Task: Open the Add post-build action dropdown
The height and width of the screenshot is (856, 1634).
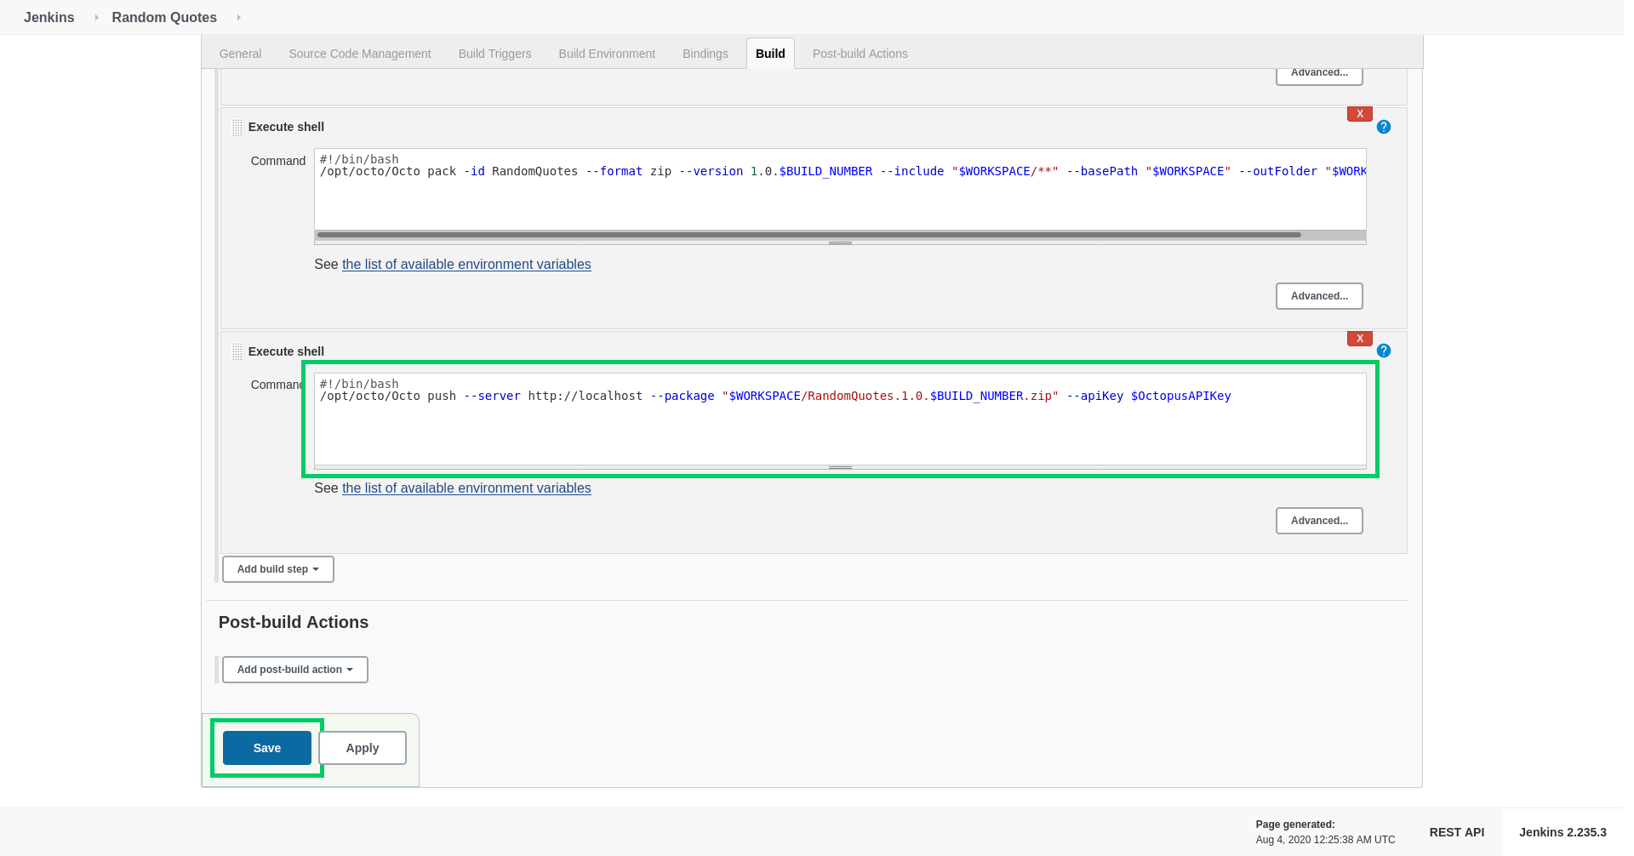Action: tap(294, 670)
